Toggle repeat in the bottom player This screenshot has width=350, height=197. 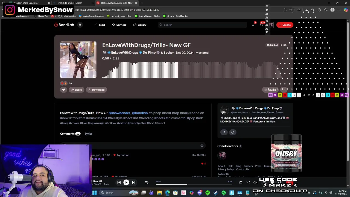[241, 182]
